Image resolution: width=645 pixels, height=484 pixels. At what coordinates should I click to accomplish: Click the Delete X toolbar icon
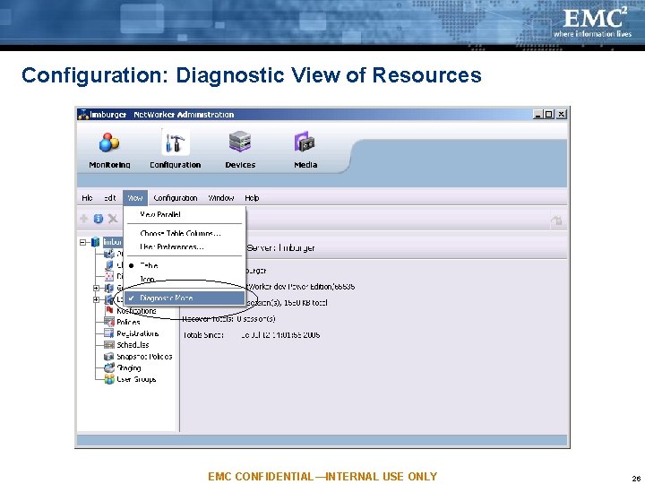coord(113,219)
